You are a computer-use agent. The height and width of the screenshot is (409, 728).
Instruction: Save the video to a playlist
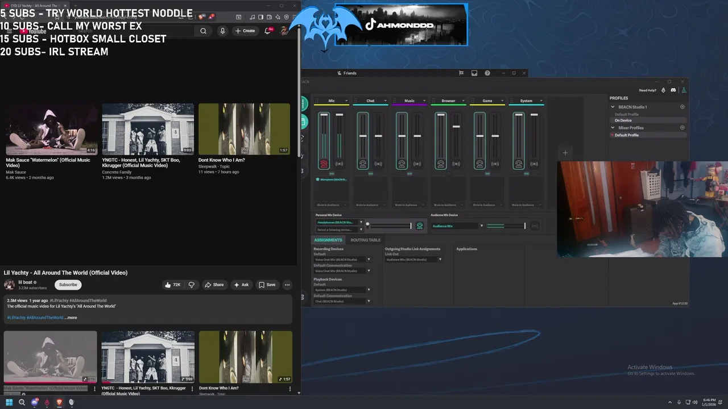267,285
